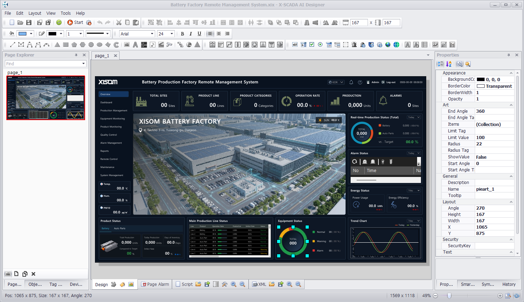Close the page_1 document tab
Viewport: 524px width, 302px height.
(115, 55)
